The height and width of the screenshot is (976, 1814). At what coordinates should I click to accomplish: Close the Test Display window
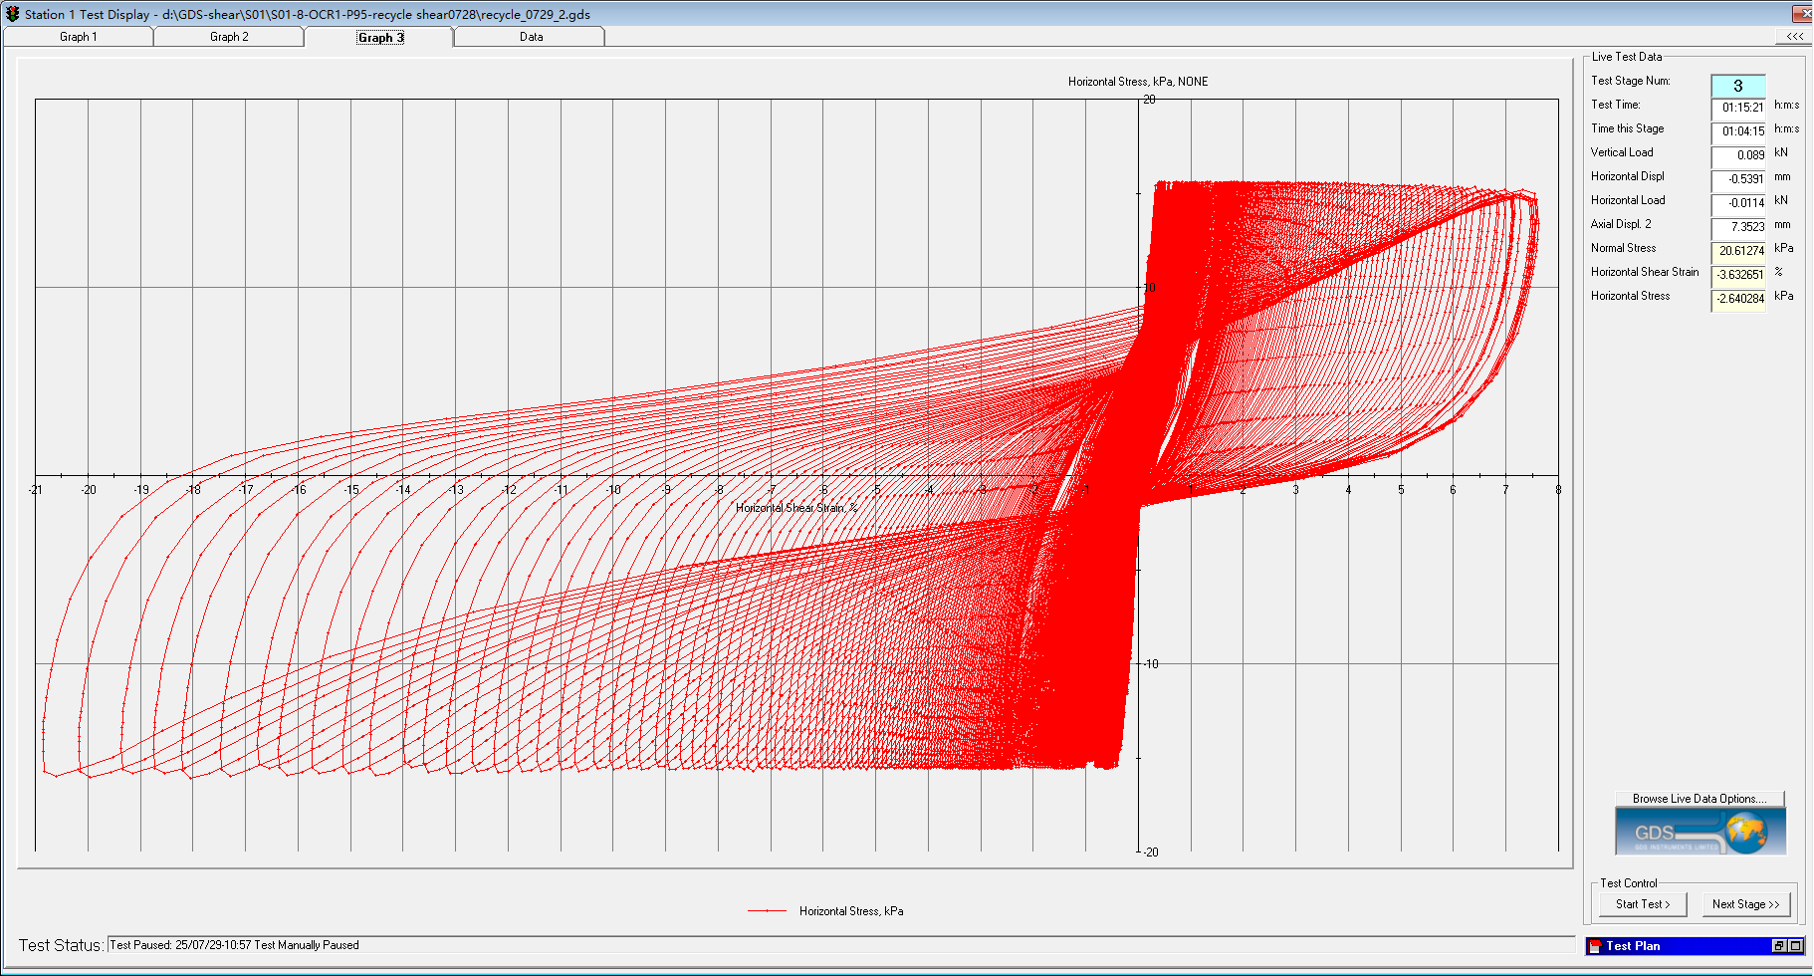1804,14
